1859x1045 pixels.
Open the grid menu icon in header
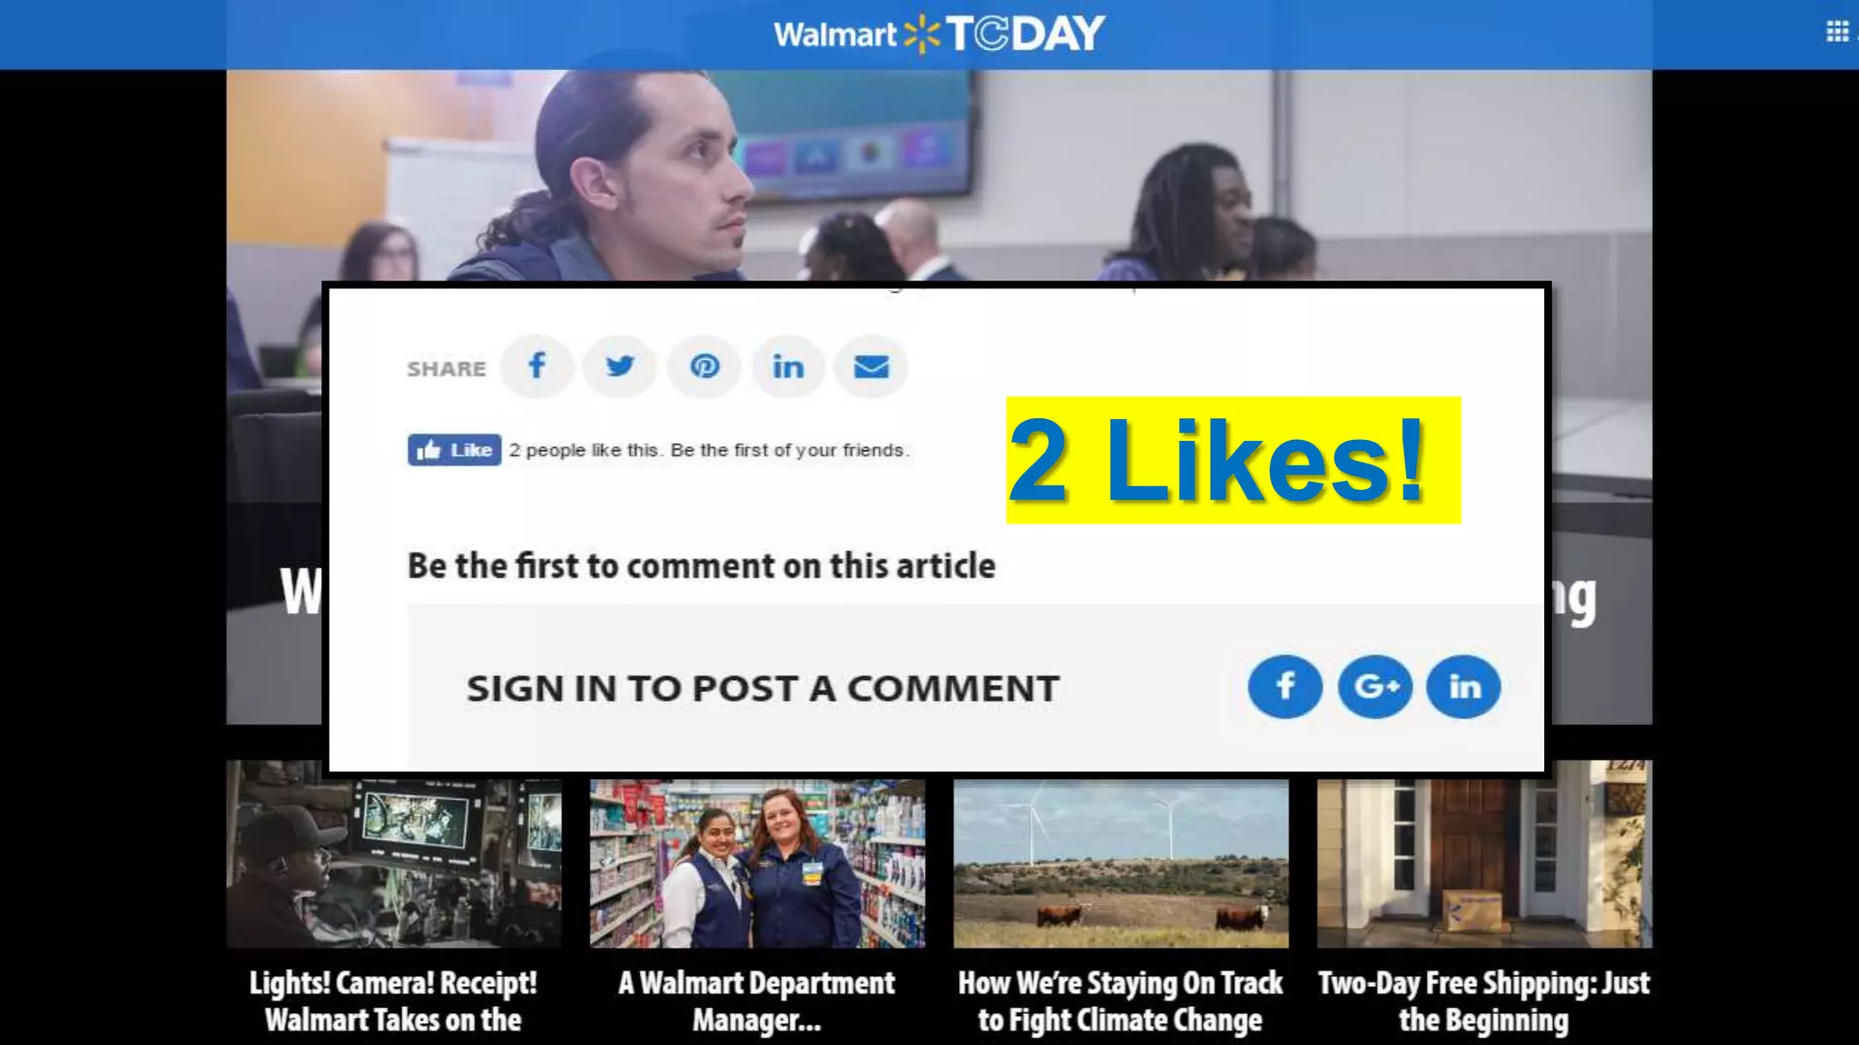(x=1837, y=33)
